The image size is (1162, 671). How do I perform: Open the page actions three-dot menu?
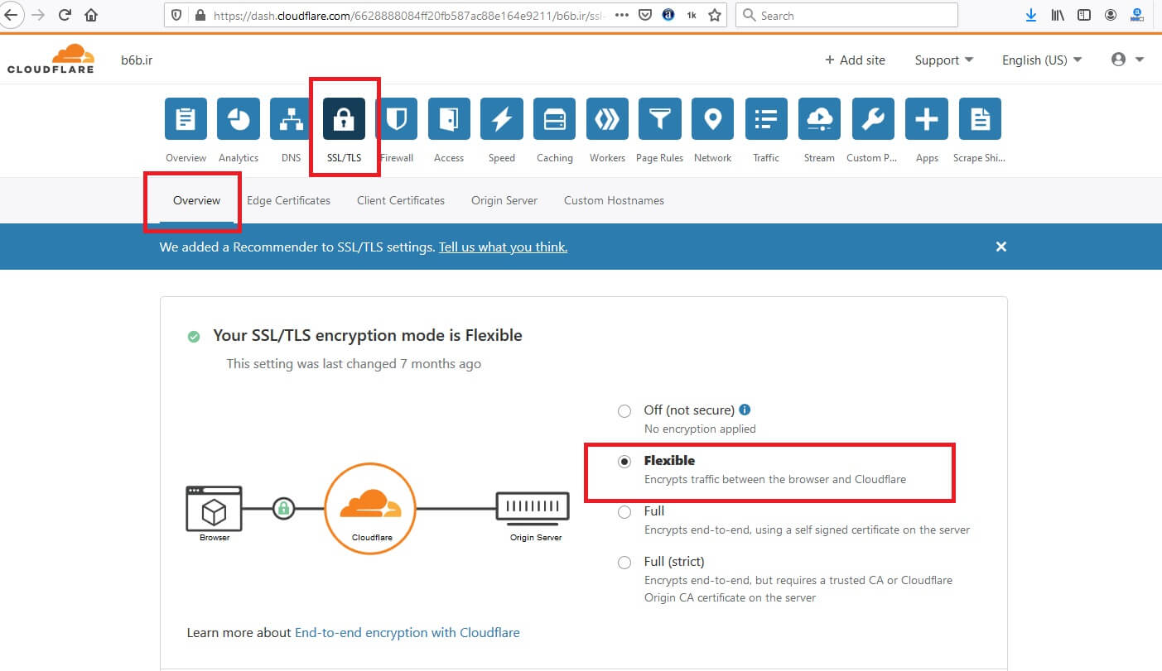(x=623, y=15)
